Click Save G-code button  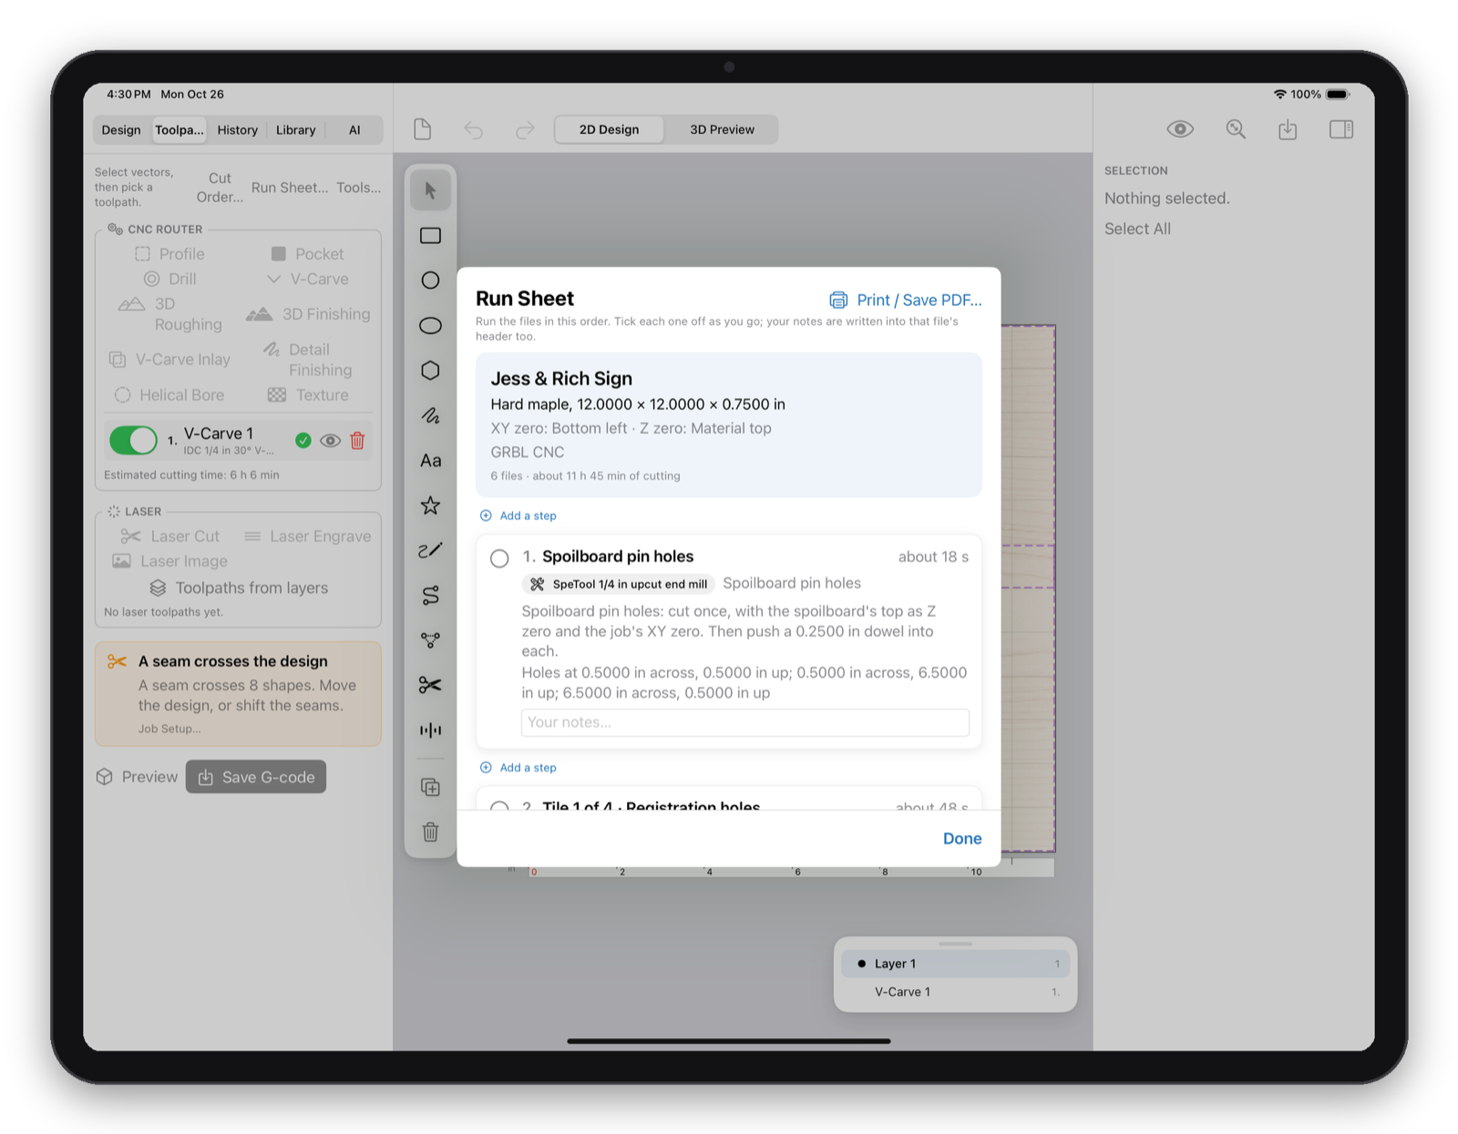coord(256,777)
